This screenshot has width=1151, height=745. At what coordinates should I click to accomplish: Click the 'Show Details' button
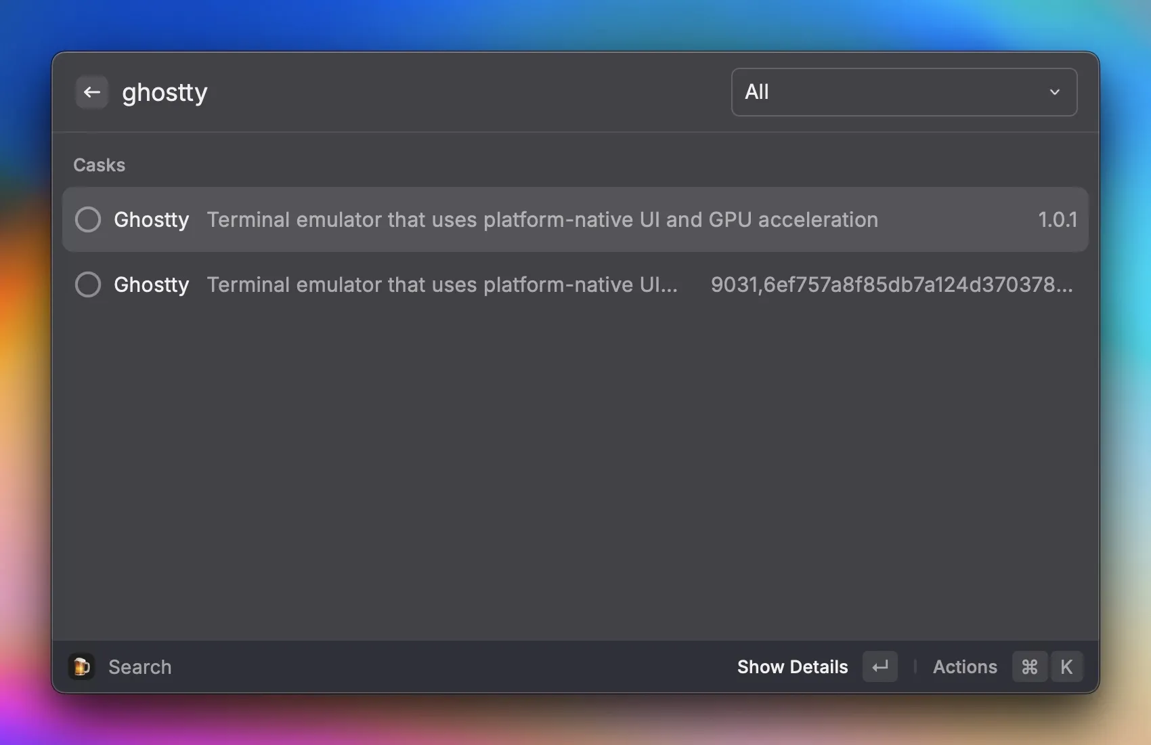792,666
